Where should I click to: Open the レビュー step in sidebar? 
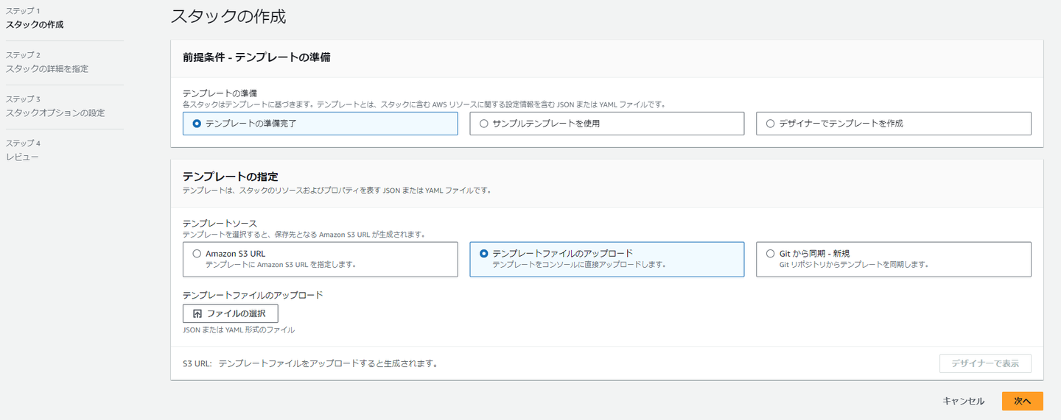tap(22, 157)
